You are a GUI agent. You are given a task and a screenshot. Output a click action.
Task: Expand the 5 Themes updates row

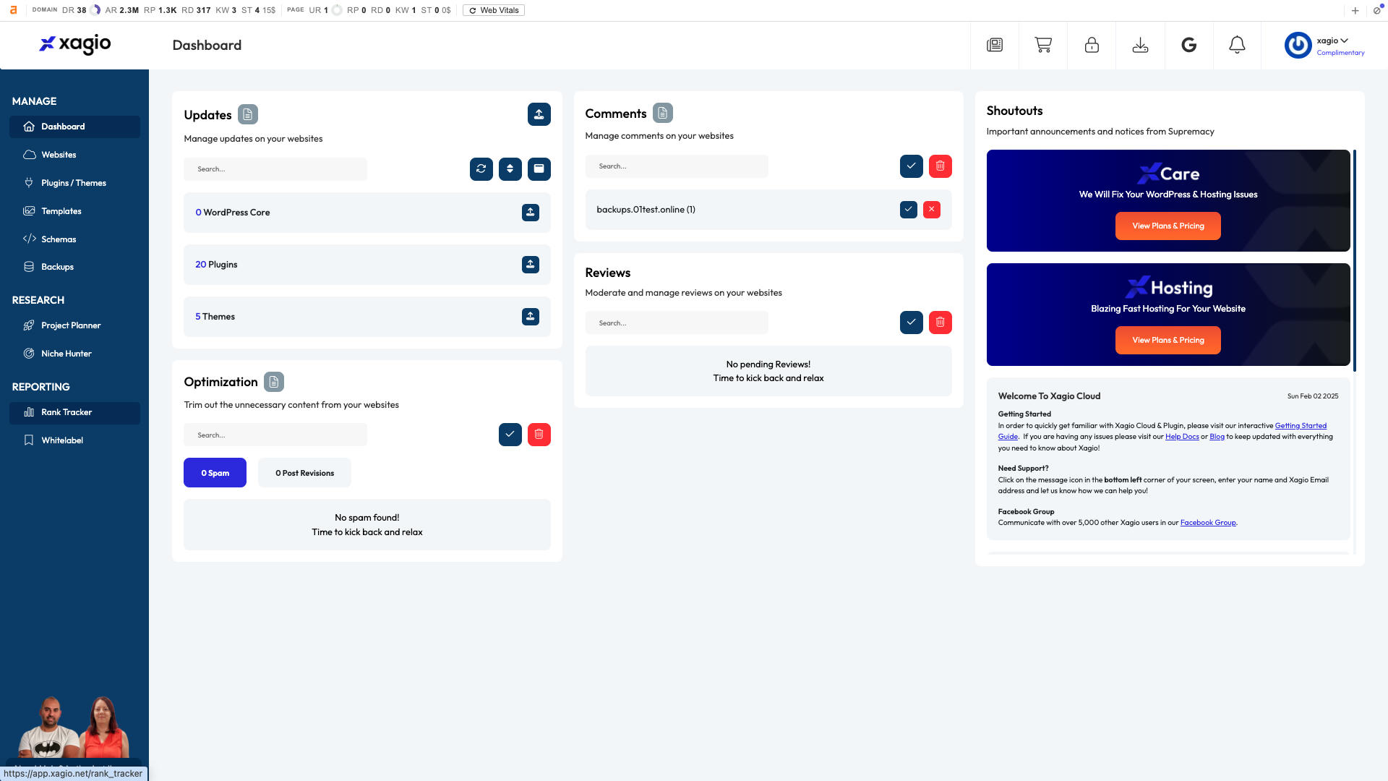click(367, 316)
